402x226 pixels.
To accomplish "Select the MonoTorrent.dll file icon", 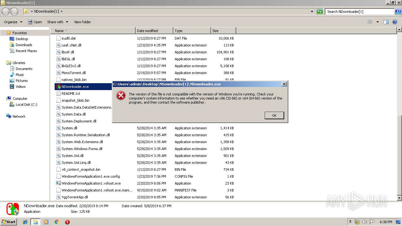I will point(58,73).
